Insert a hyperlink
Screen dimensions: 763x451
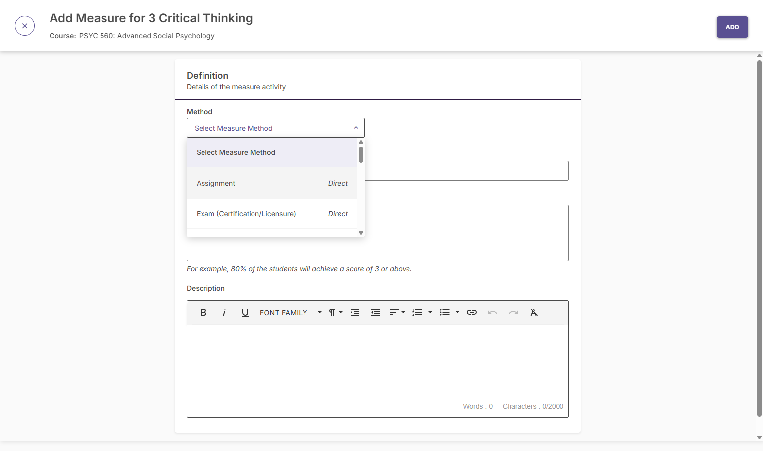472,312
